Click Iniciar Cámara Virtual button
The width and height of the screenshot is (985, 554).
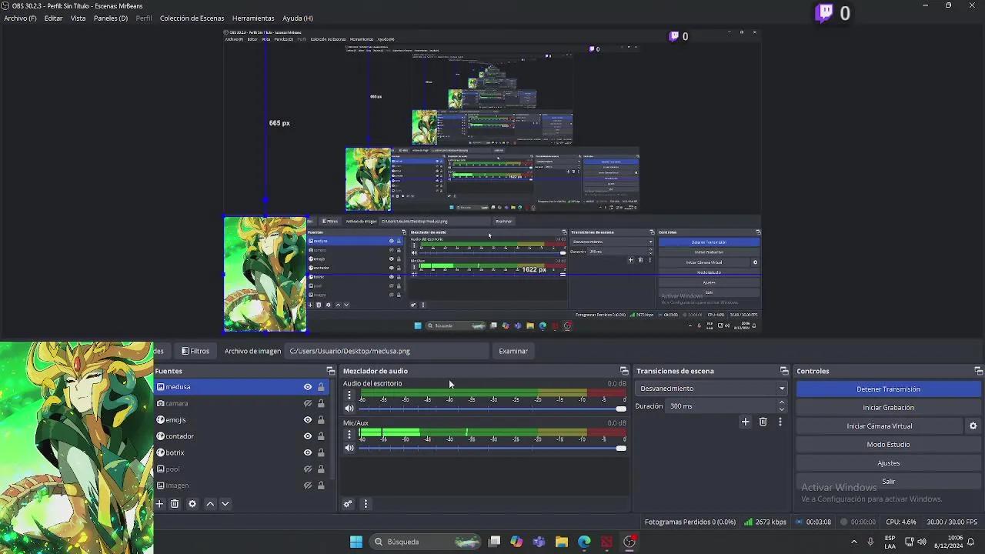pos(880,426)
